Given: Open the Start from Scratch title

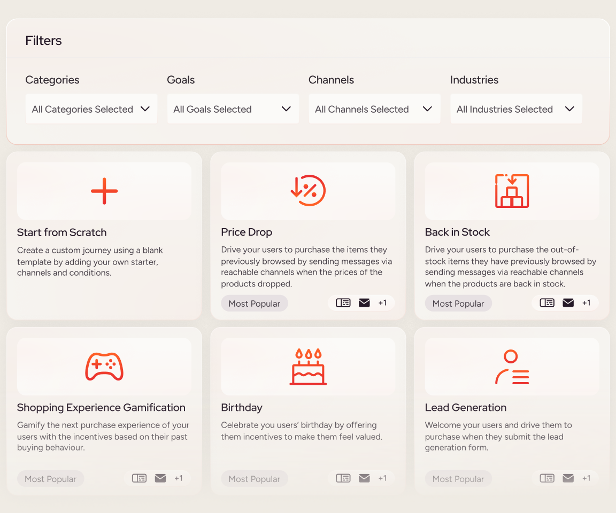Looking at the screenshot, I should (62, 232).
